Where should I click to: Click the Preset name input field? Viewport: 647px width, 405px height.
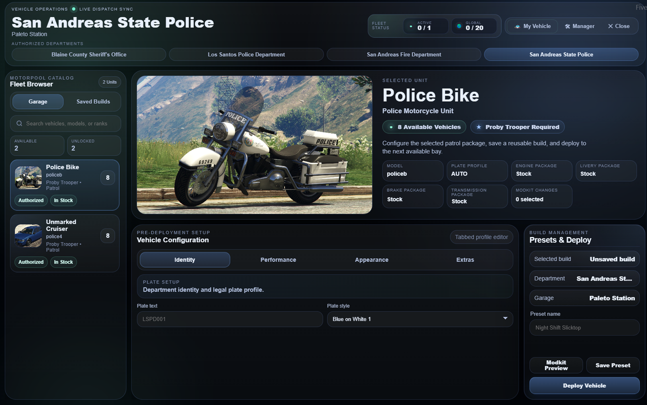point(584,328)
